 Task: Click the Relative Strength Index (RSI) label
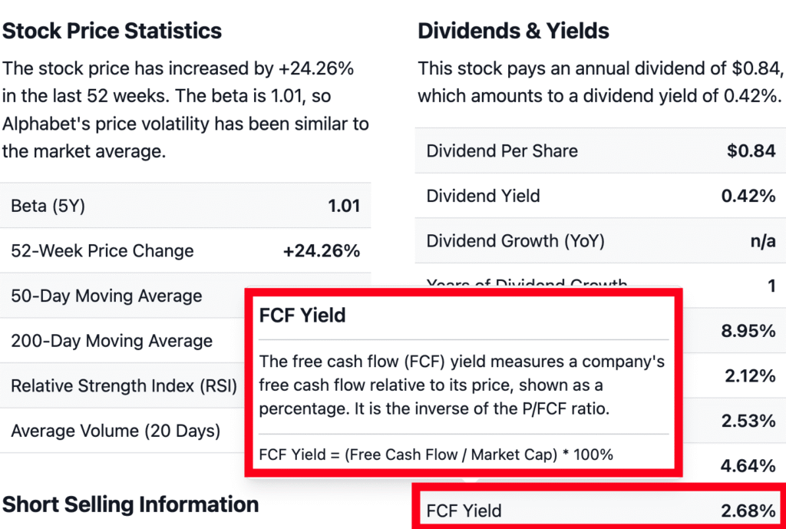coord(124,386)
